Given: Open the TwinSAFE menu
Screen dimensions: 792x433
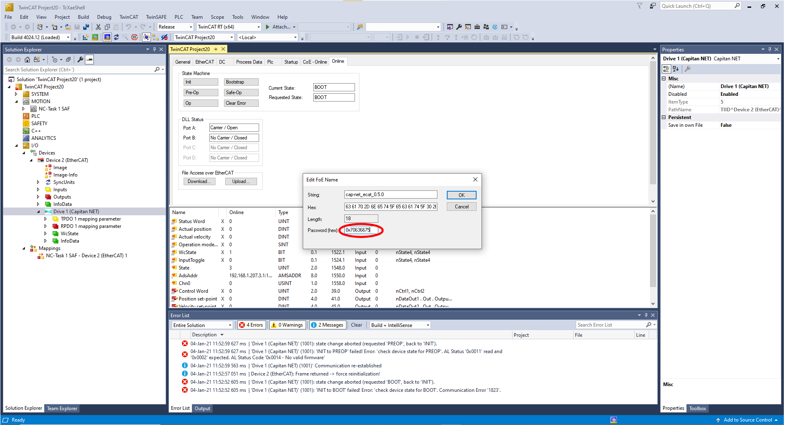Looking at the screenshot, I should [x=156, y=17].
